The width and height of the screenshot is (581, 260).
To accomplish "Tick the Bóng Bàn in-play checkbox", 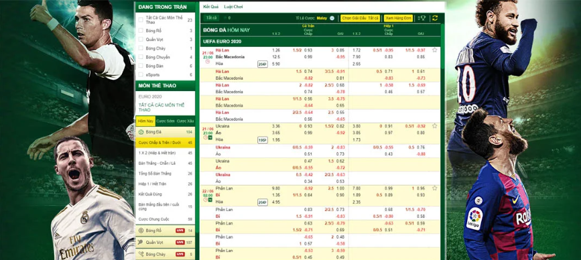I will click(x=141, y=66).
